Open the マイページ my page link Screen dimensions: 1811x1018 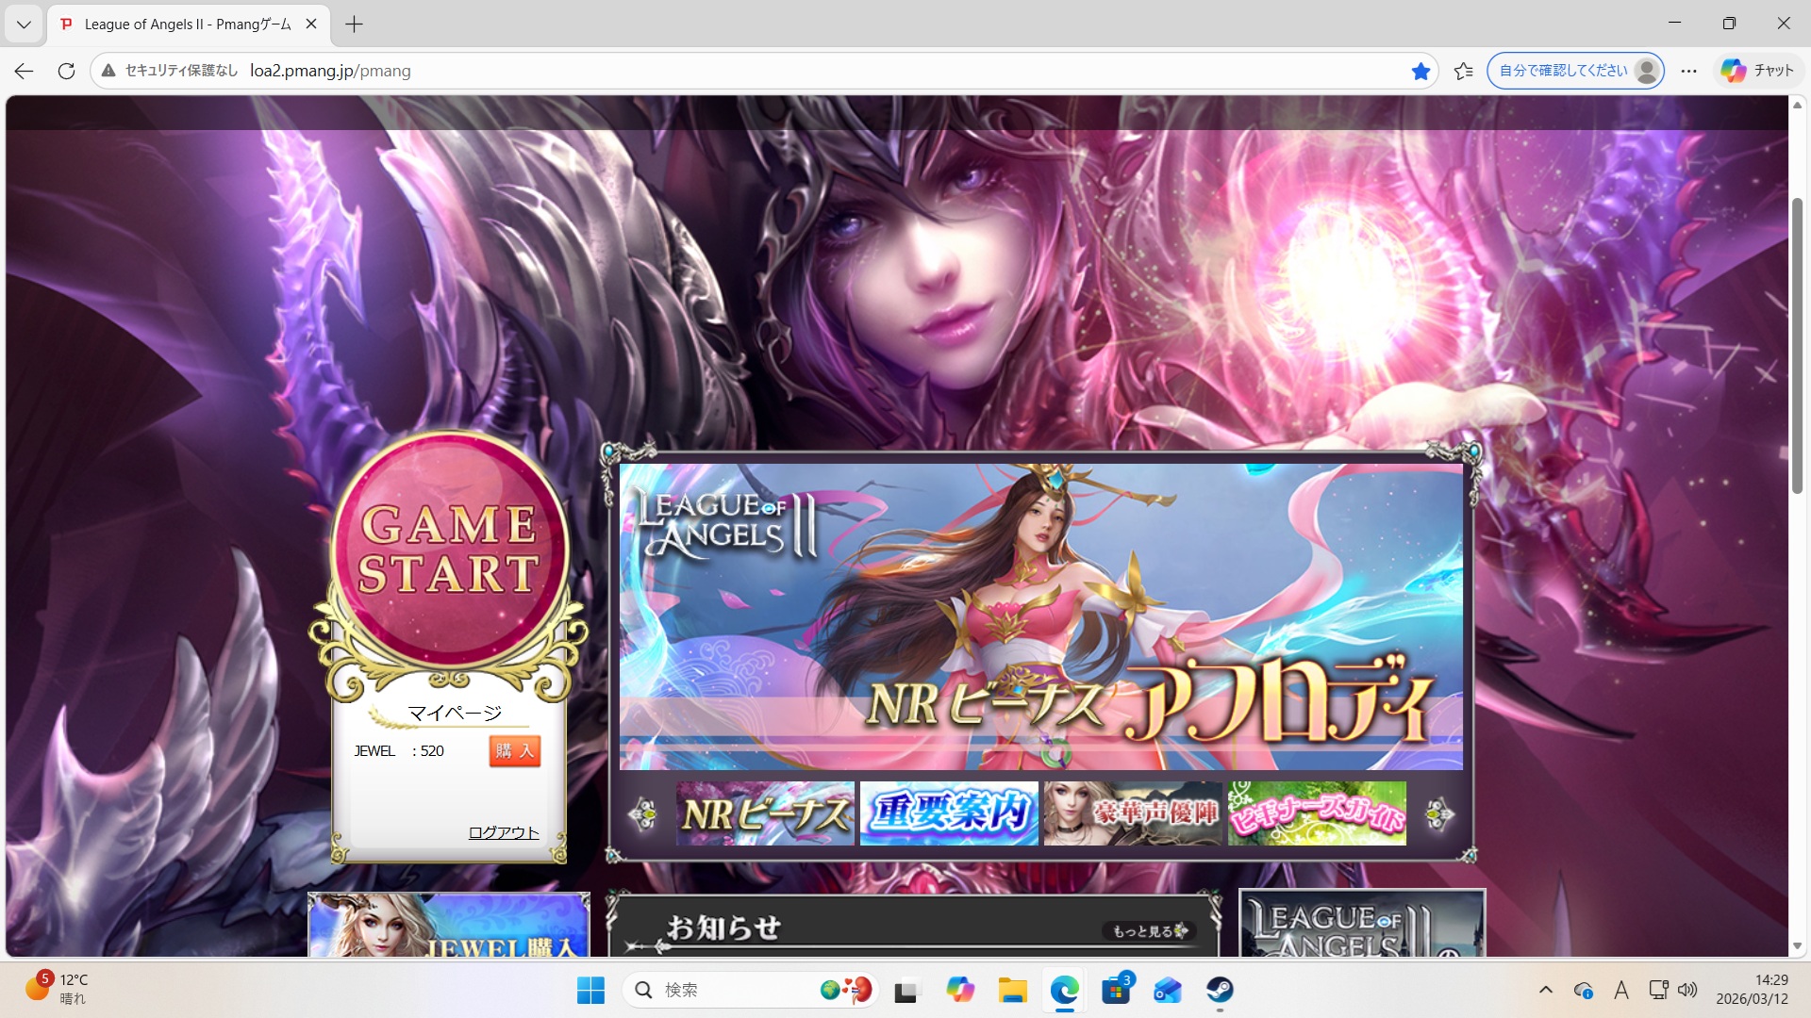(x=455, y=713)
